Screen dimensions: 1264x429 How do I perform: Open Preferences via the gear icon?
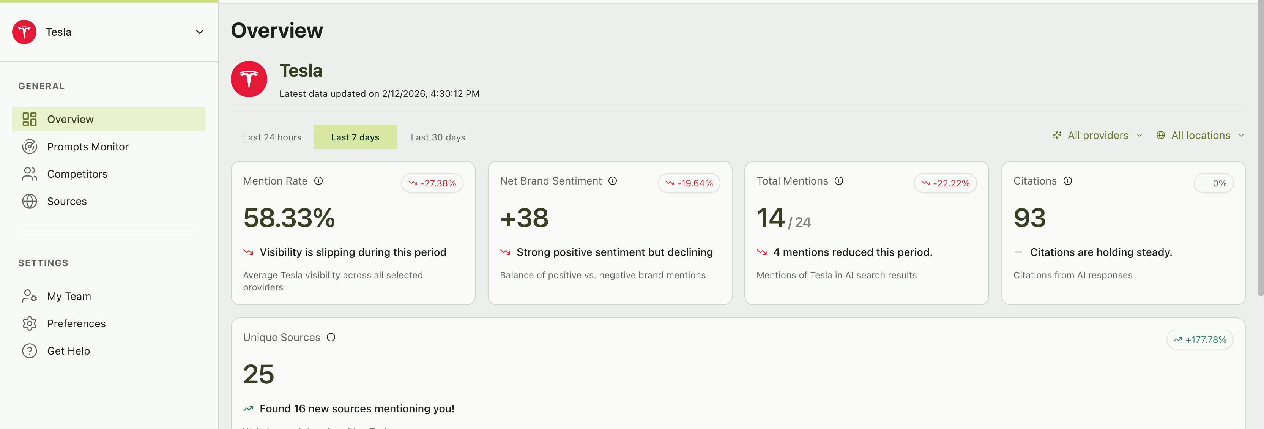point(30,323)
